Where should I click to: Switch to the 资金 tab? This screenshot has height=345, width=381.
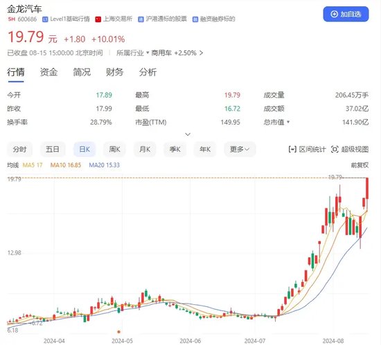[48, 72]
